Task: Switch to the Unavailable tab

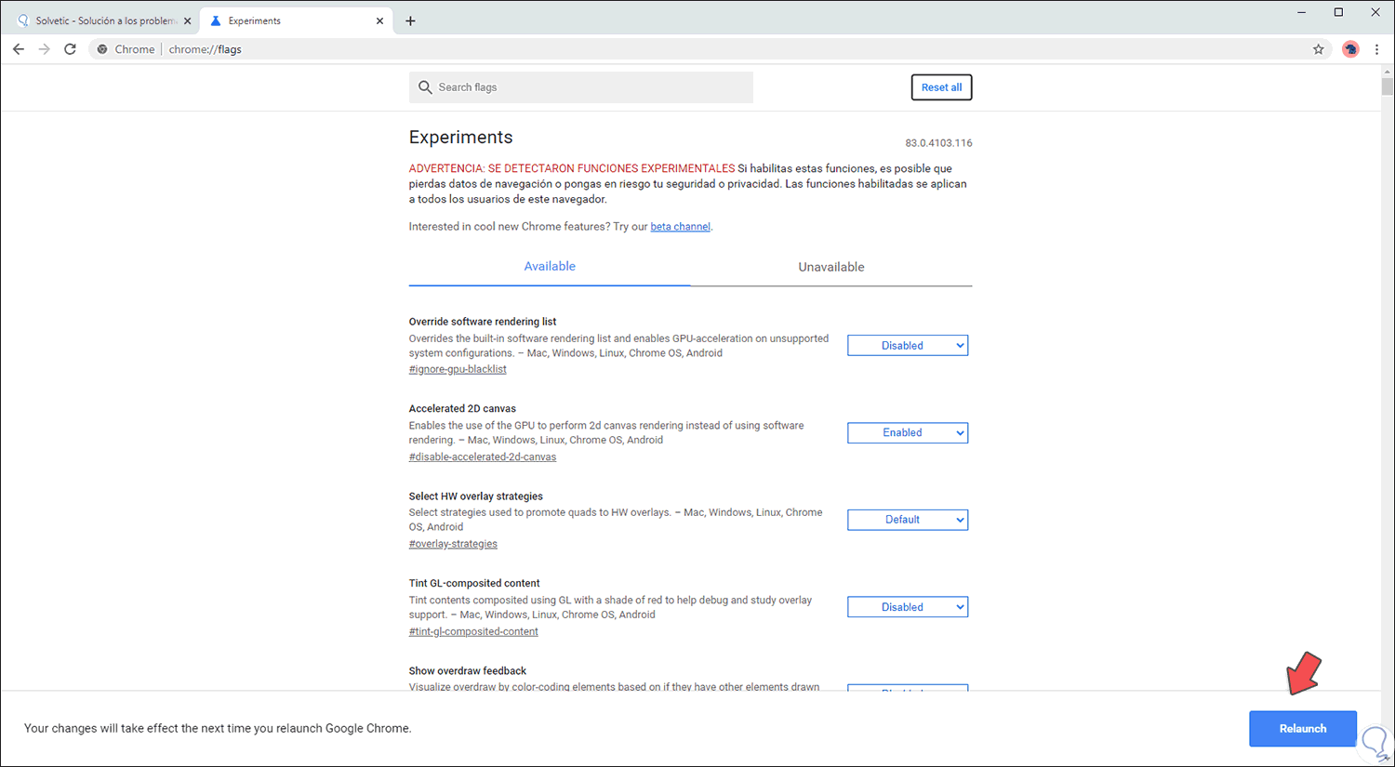Action: tap(830, 267)
